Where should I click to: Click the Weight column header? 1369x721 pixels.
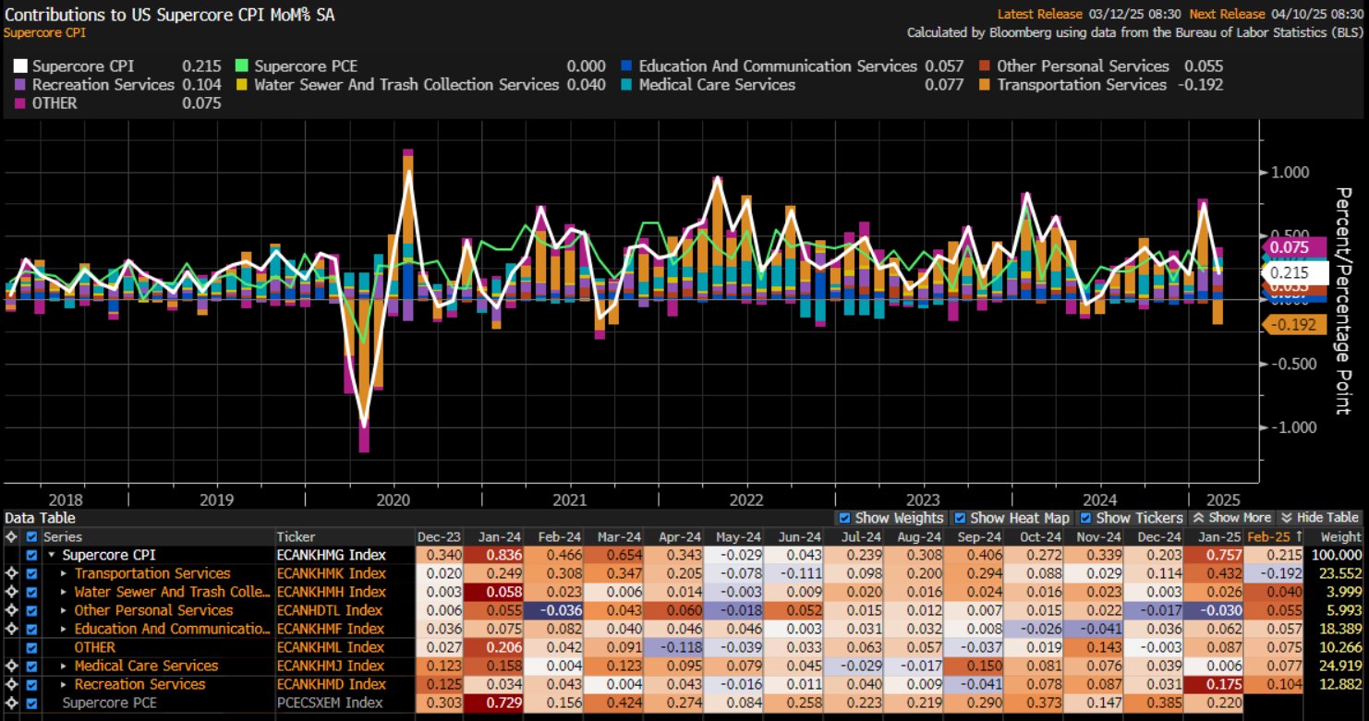coord(1339,536)
